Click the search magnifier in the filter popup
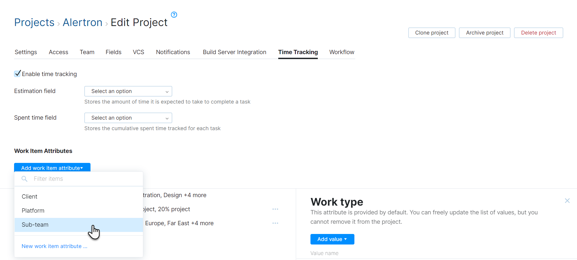This screenshot has height=260, width=577. pos(25,179)
